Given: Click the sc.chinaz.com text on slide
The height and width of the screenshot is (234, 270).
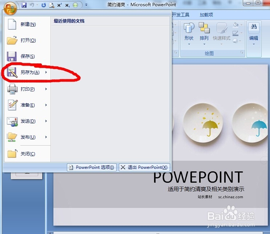Looking at the screenshot, I should click(x=230, y=197).
